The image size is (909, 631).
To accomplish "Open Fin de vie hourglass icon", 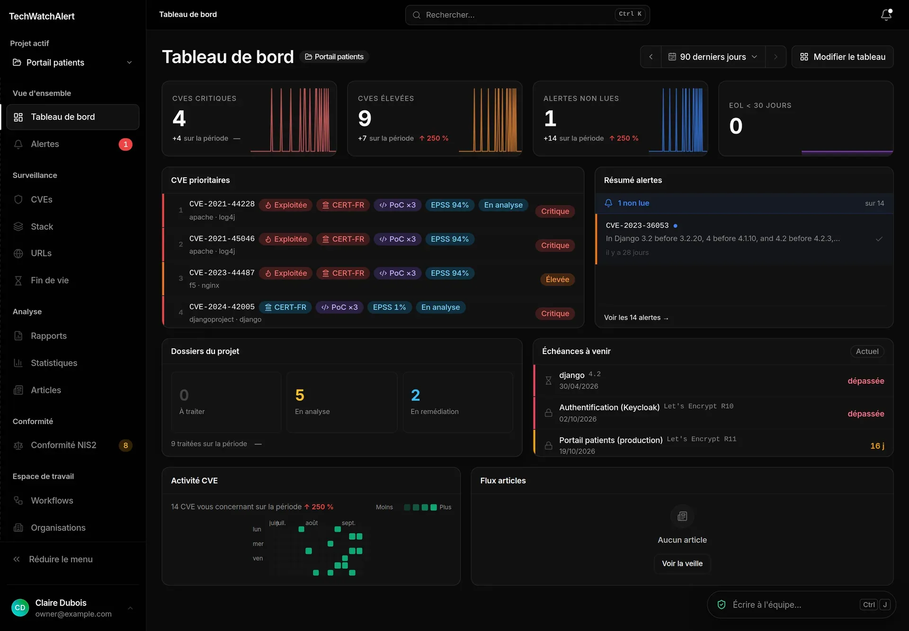I will (x=18, y=280).
